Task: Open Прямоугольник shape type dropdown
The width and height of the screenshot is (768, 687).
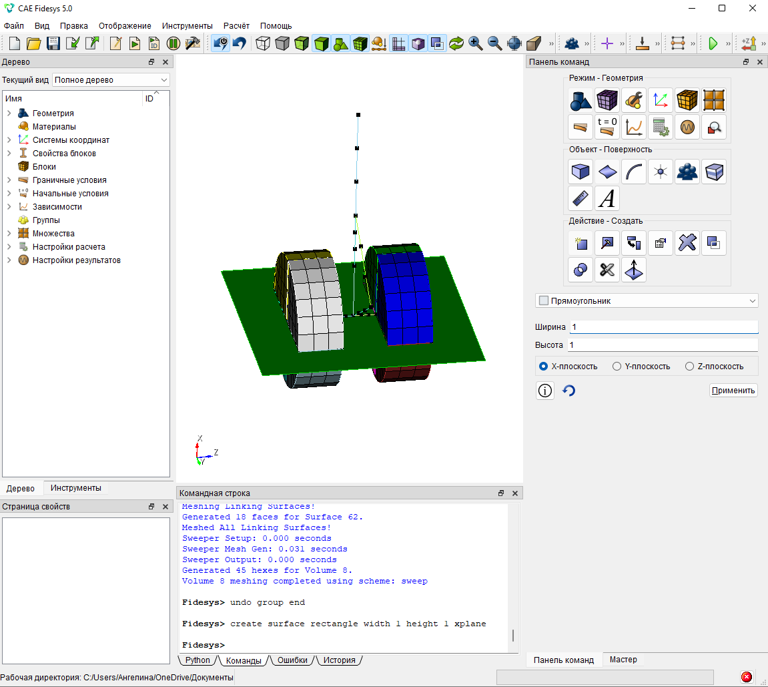Action: [647, 300]
